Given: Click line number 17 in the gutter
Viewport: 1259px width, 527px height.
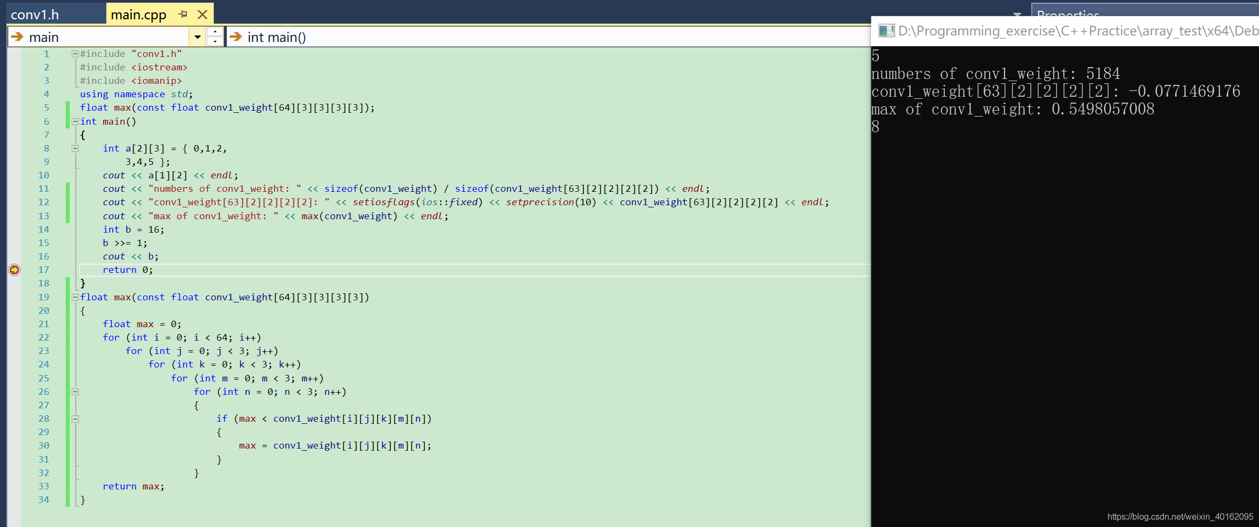Looking at the screenshot, I should (44, 270).
